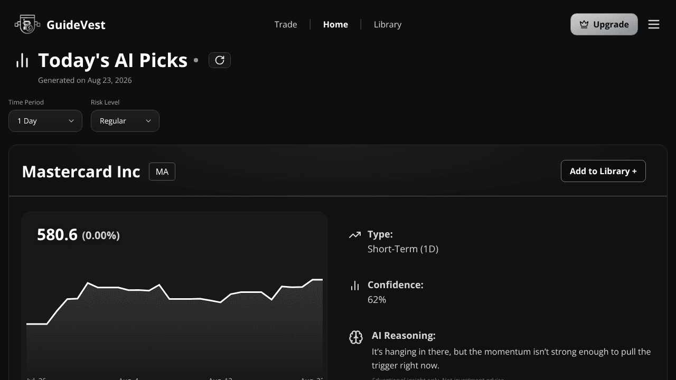Click the GuideVest brand name

76,25
